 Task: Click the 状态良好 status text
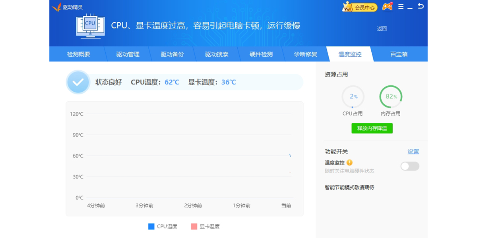pos(109,82)
